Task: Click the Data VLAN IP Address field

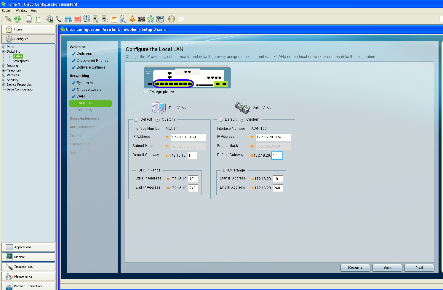Action: click(x=188, y=137)
